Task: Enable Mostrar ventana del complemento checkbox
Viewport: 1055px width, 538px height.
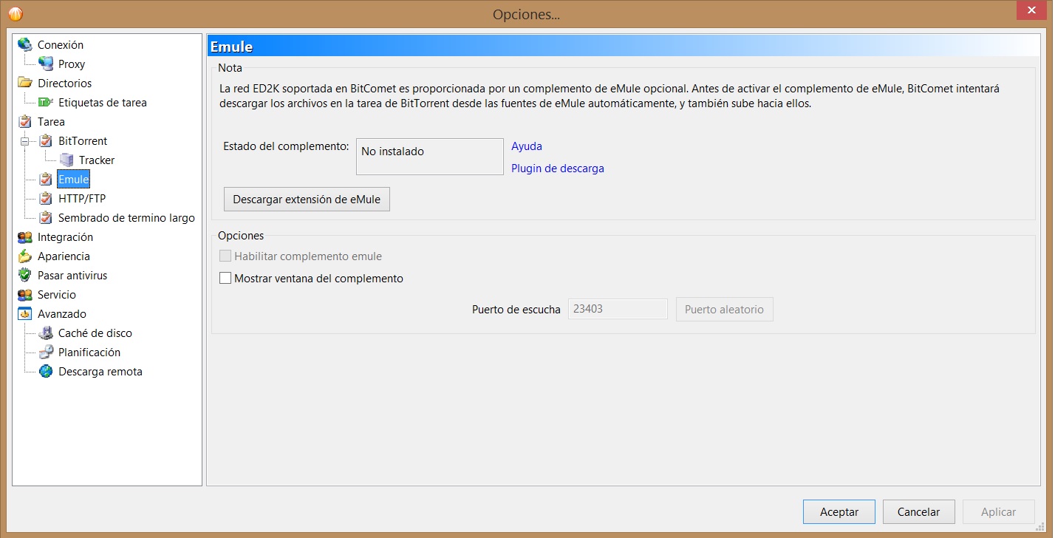Action: click(226, 279)
